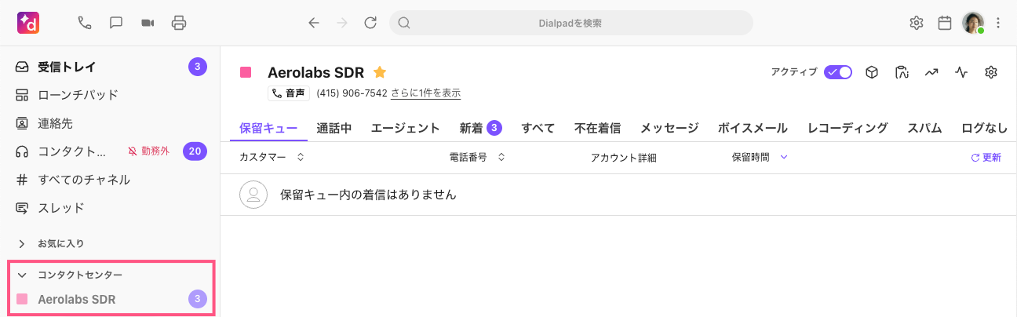Screen dimensions: 1017x317
Task: Go forward with right arrow
Action: point(342,23)
